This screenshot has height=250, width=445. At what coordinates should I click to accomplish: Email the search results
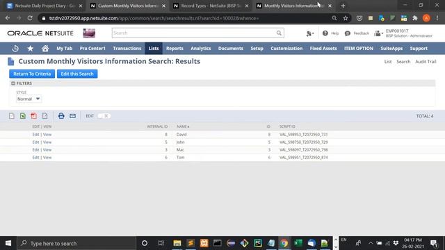72,116
